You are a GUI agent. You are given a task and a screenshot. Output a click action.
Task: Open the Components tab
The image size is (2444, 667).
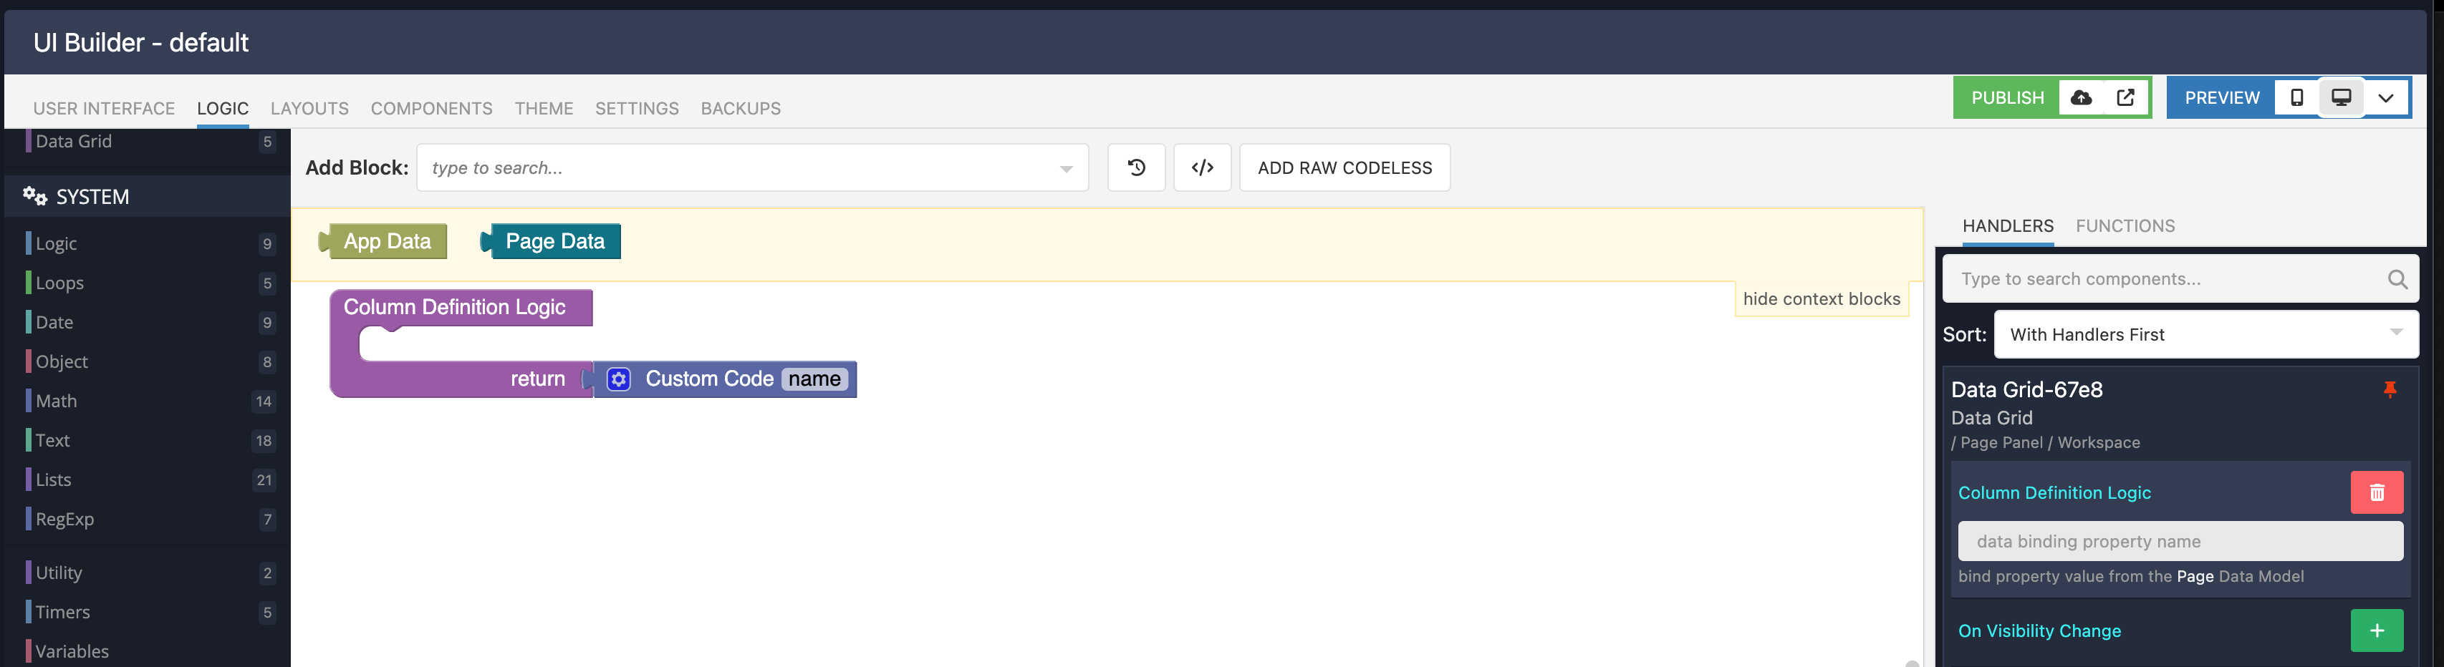[x=430, y=108]
